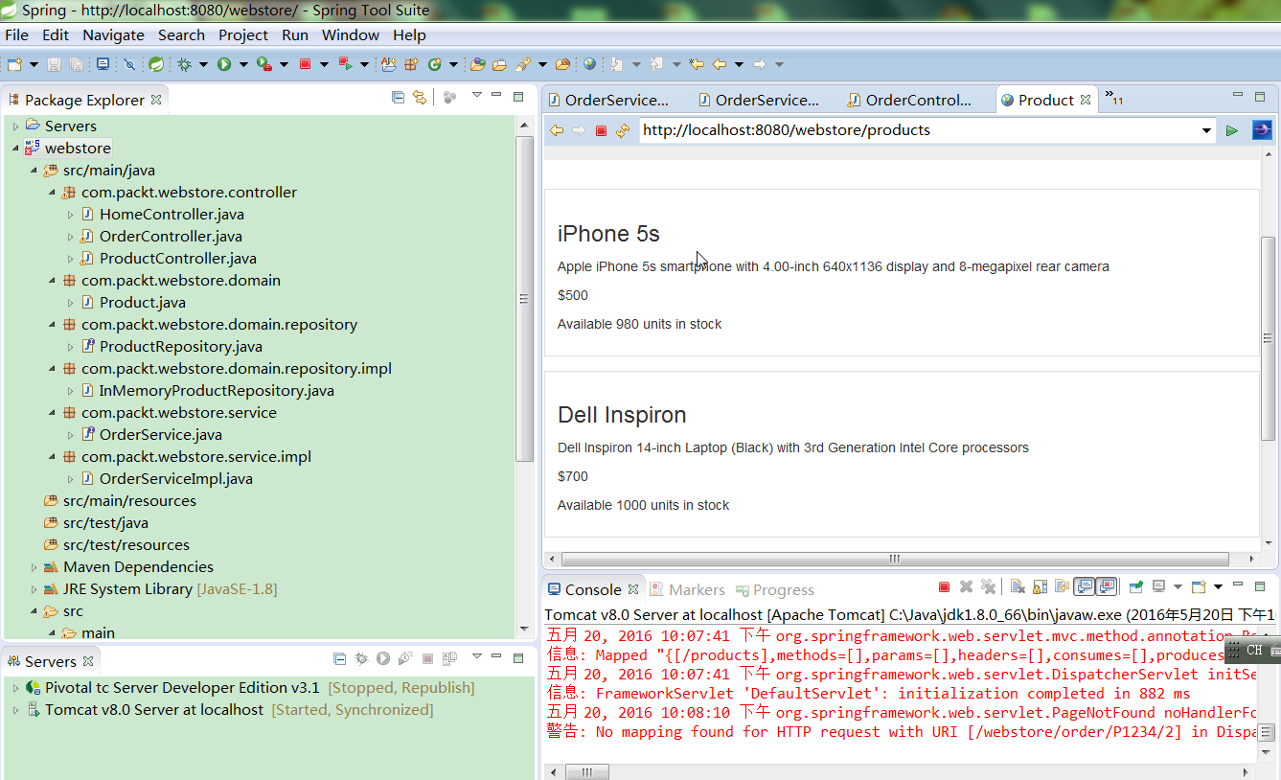Click the New file wizard icon in main toolbar

tap(14, 64)
